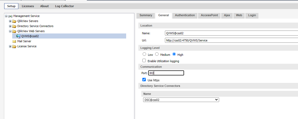
Task: Click the Url input field
Action: click(x=232, y=40)
